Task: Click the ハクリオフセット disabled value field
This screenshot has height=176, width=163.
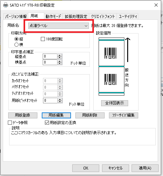Action: (50, 87)
